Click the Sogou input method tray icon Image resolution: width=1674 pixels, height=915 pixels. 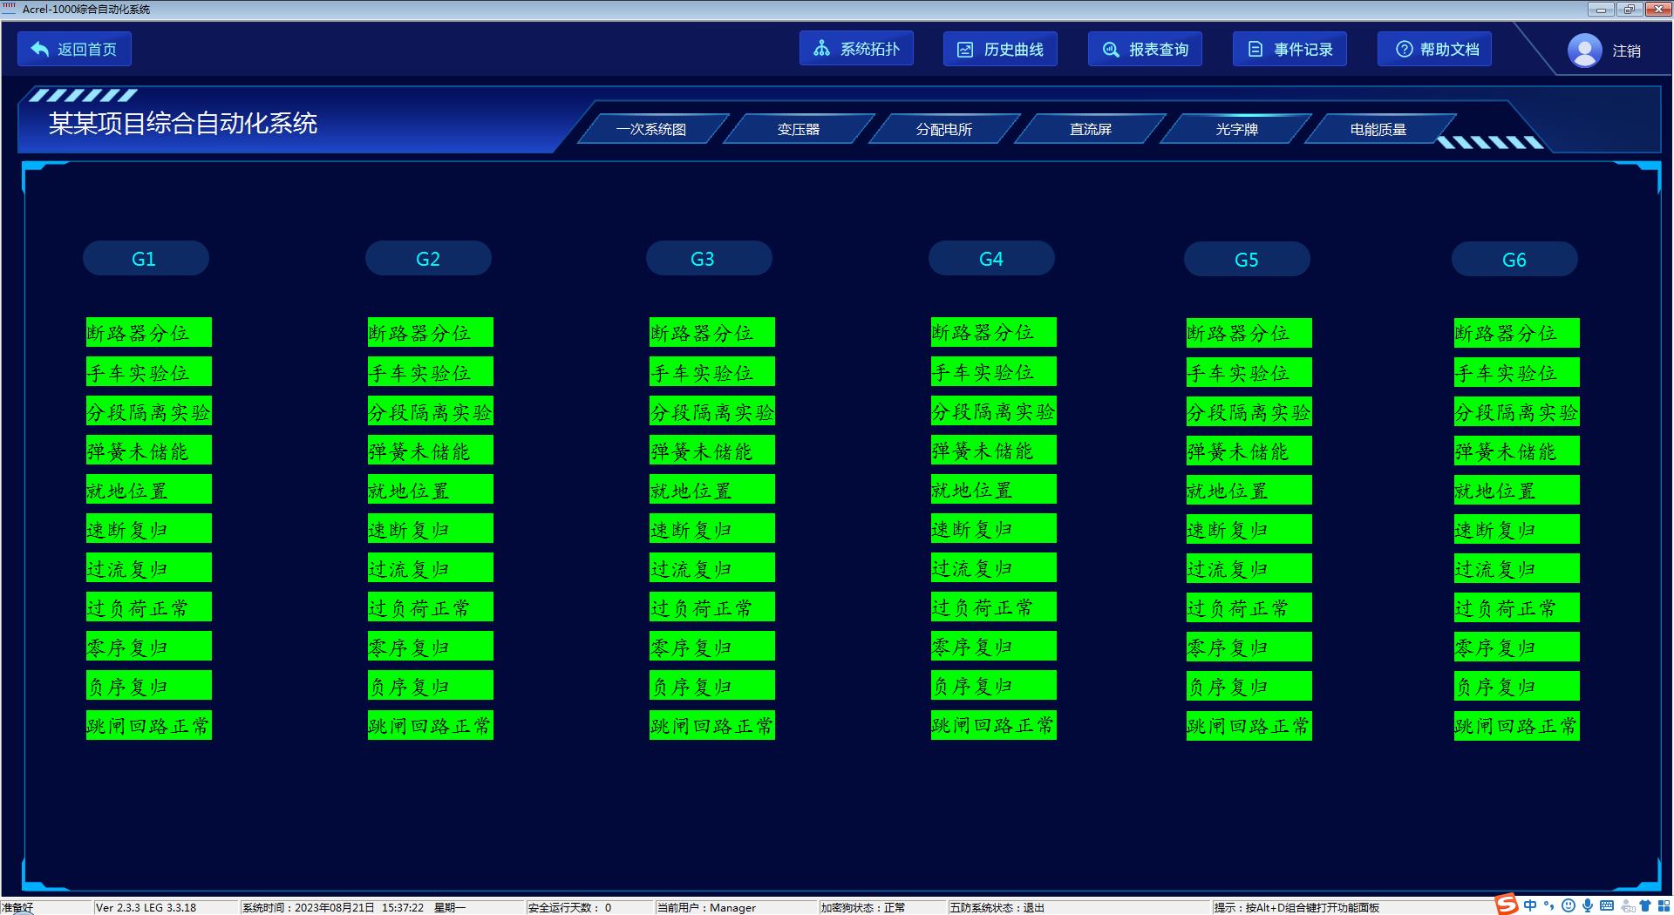[1507, 905]
